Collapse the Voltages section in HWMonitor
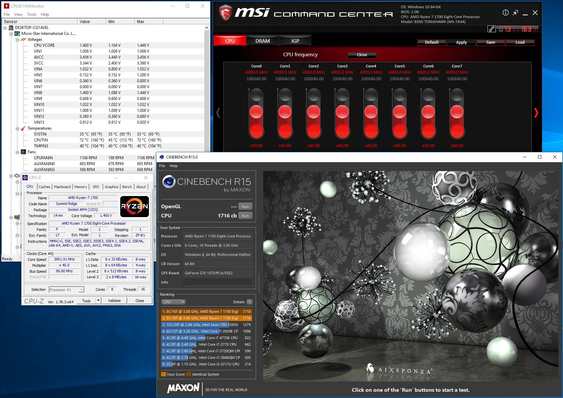 click(17, 39)
